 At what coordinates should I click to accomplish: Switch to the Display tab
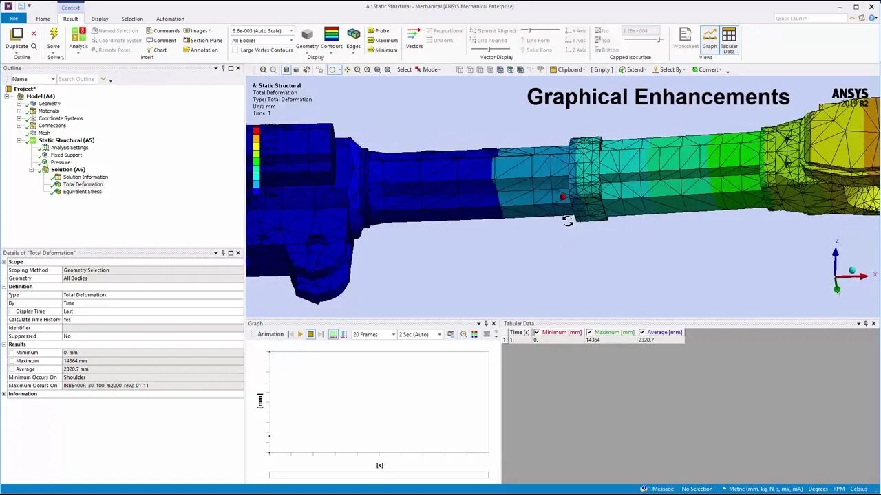[100, 19]
